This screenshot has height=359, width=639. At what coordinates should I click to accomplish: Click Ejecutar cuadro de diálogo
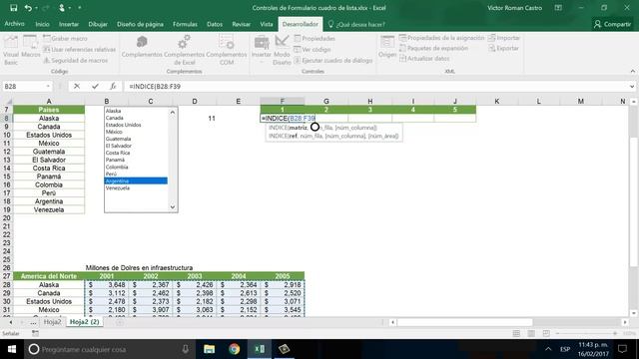pyautogui.click(x=333, y=60)
